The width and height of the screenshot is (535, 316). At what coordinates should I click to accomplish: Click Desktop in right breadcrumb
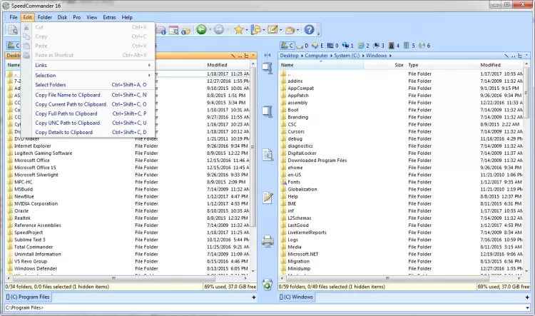[290, 56]
